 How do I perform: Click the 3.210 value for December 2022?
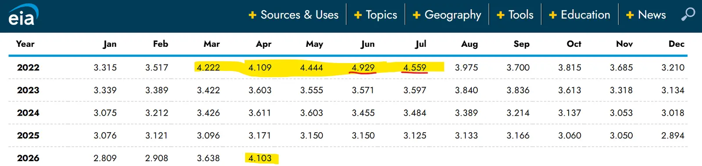point(673,67)
